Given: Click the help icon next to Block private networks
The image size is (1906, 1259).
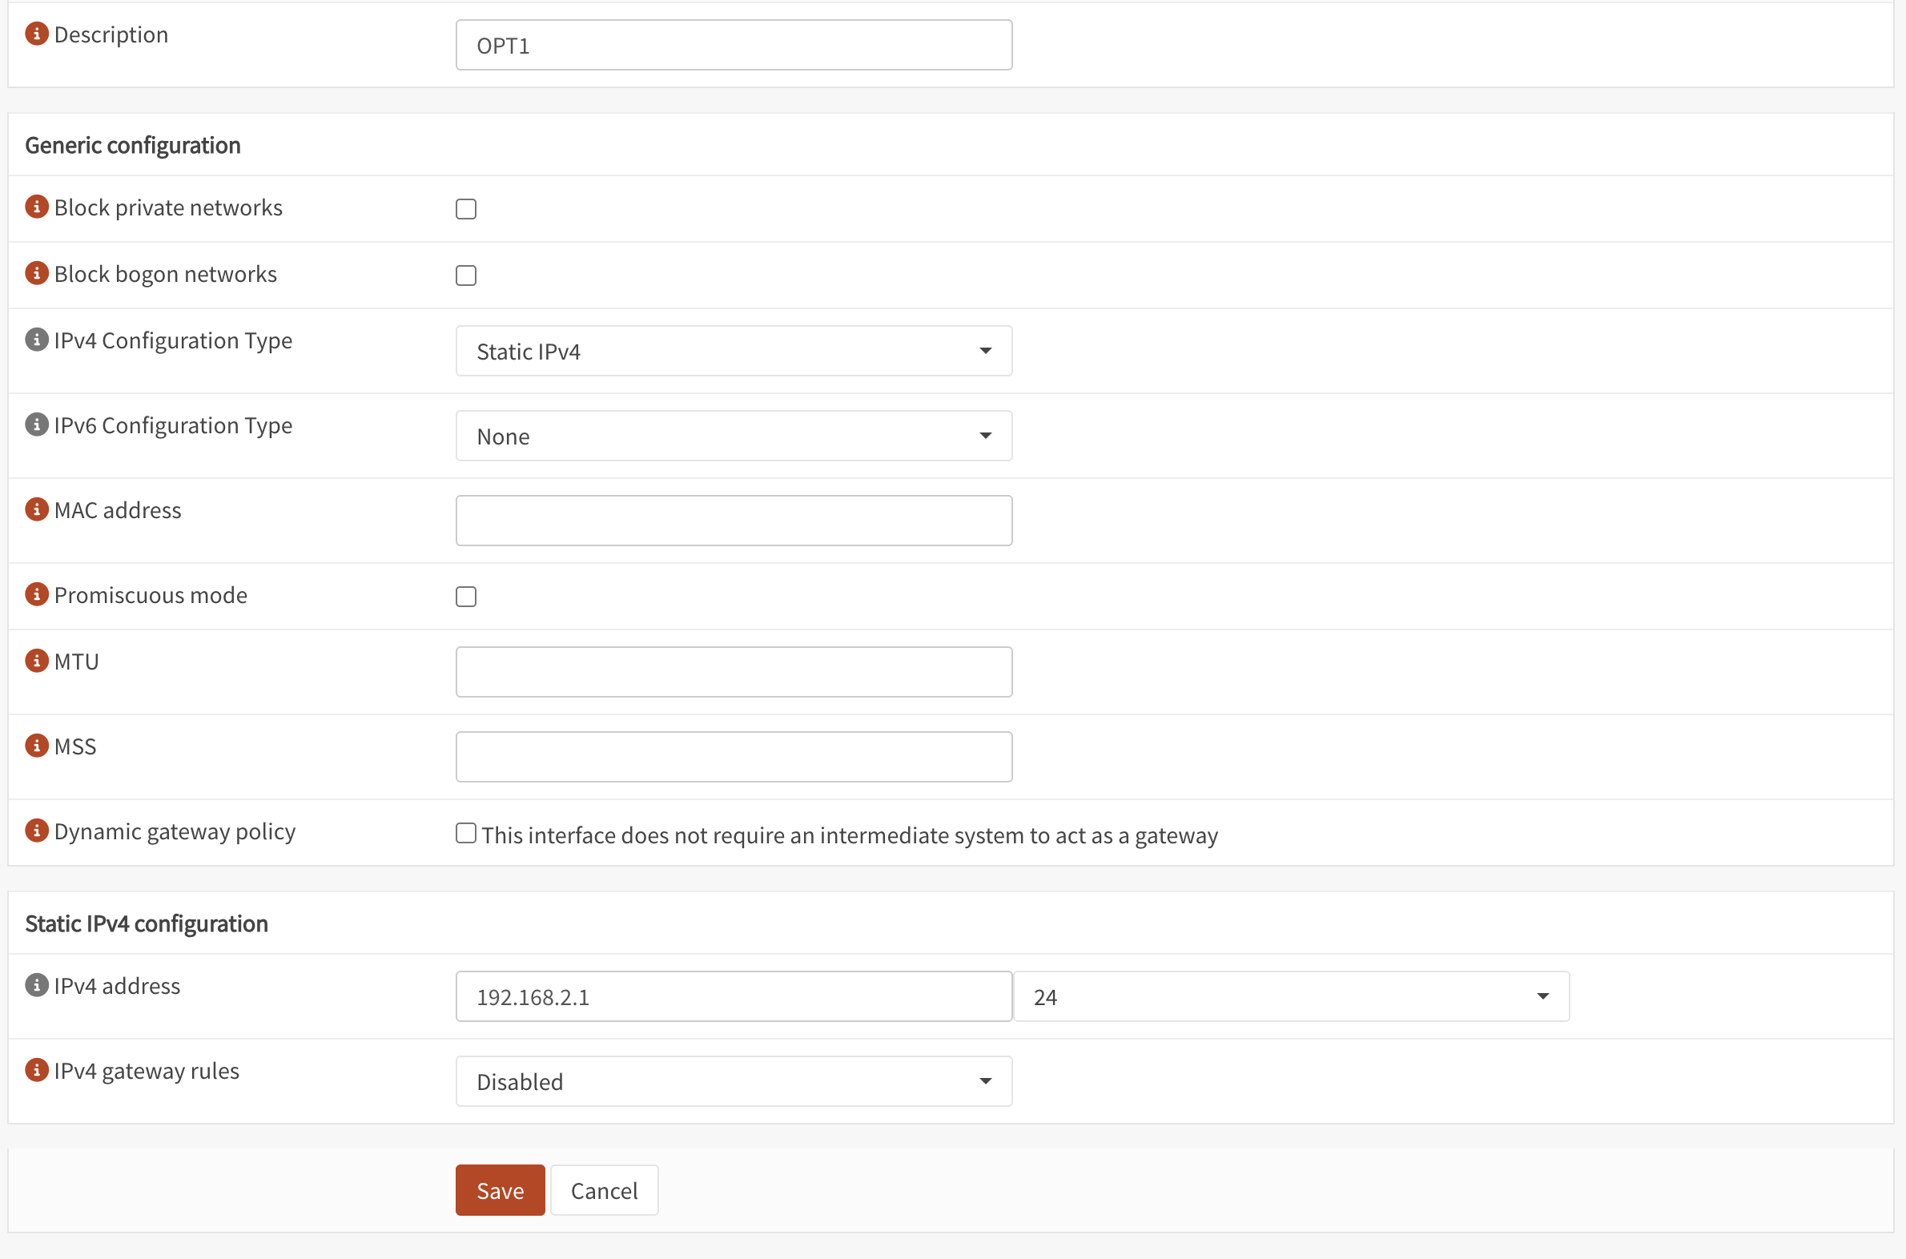Looking at the screenshot, I should (x=37, y=207).
